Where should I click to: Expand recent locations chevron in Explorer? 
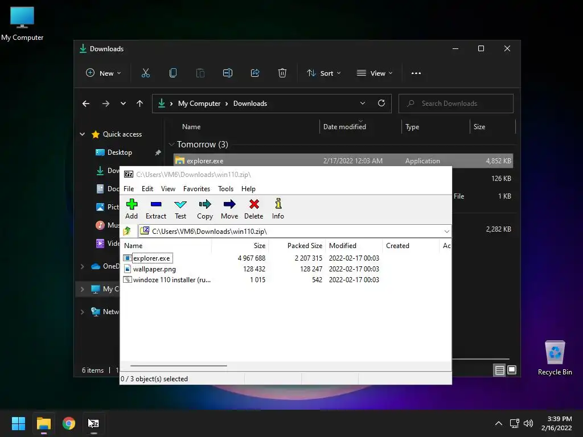[x=123, y=104]
